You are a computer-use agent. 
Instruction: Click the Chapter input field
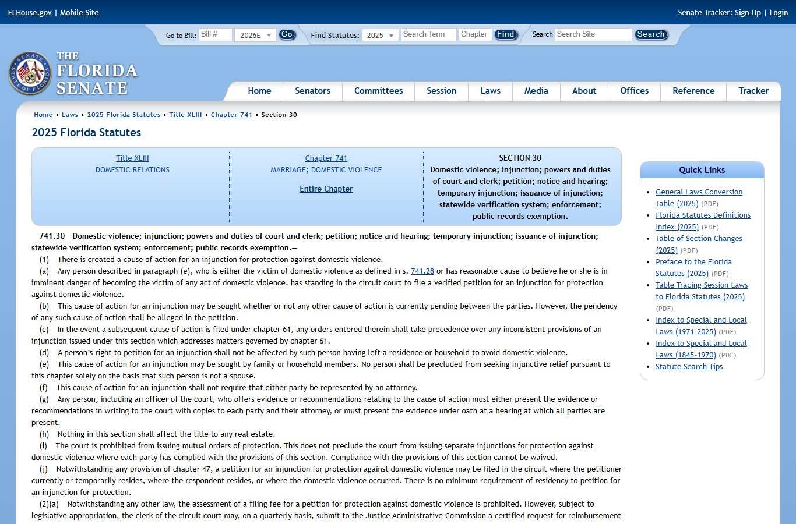click(475, 34)
